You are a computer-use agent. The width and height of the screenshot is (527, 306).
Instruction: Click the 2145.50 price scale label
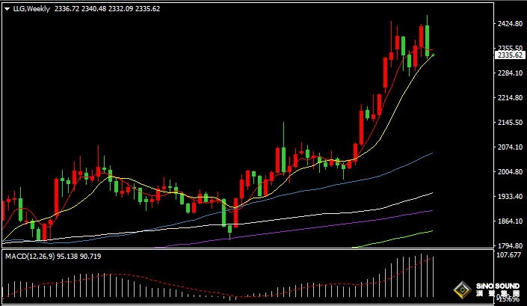tap(509, 123)
